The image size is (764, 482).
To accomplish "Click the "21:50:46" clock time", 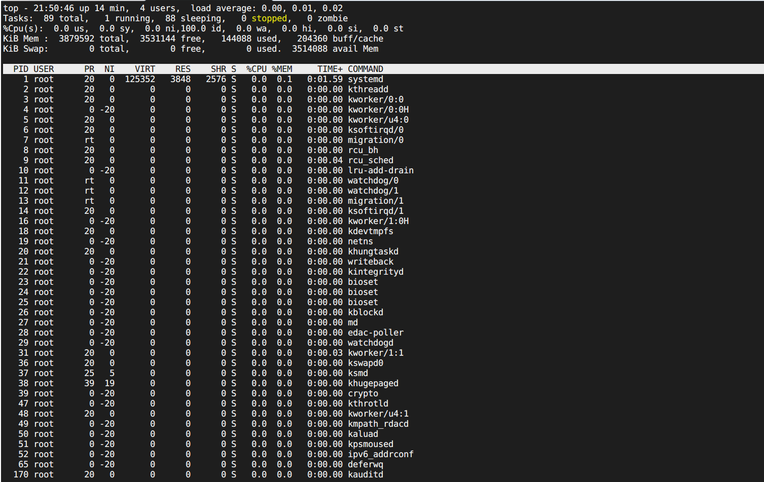I will (54, 8).
